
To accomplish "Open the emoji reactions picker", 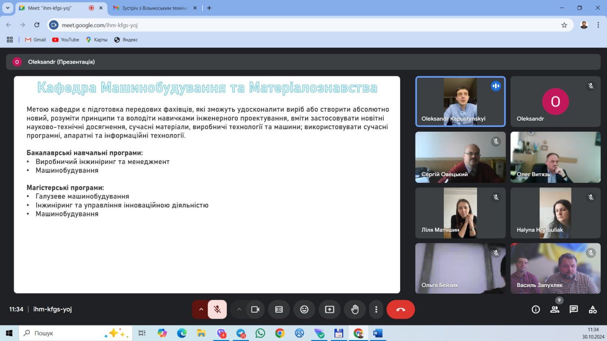I will point(304,309).
